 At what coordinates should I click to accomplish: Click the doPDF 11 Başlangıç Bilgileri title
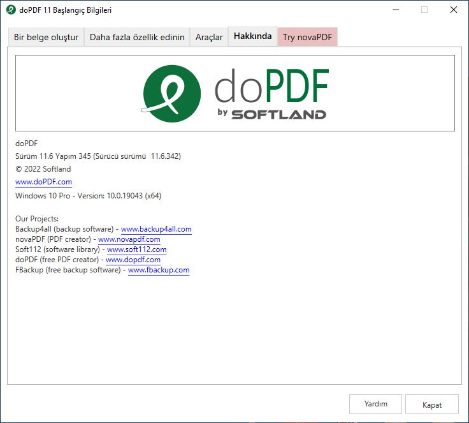(x=65, y=10)
